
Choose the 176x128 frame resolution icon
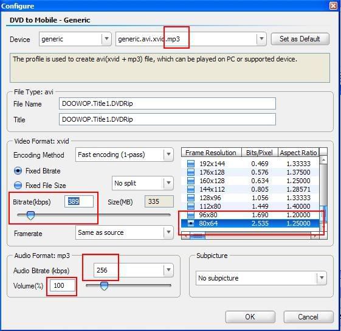191,172
